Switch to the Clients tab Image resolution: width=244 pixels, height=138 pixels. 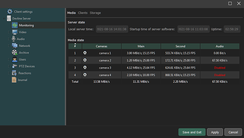83,13
